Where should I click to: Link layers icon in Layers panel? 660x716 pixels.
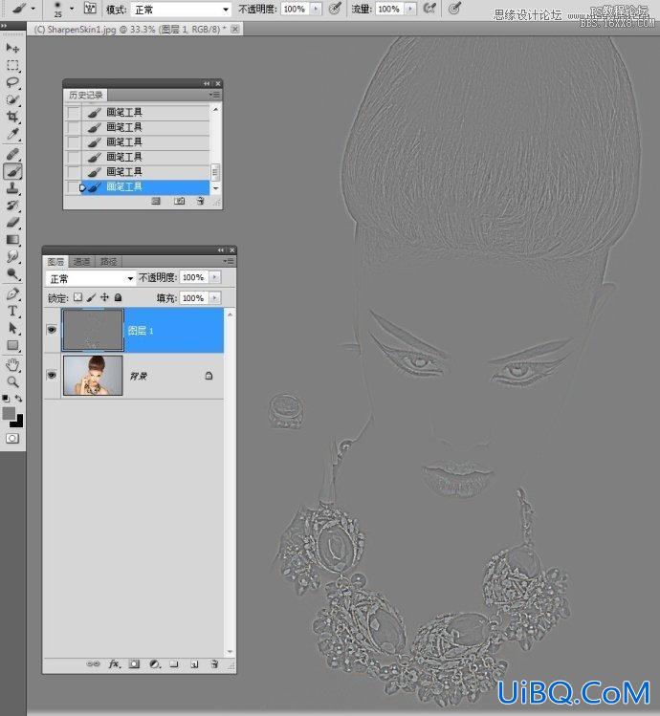[93, 664]
